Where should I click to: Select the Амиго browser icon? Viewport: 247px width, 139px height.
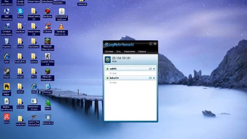point(48,105)
